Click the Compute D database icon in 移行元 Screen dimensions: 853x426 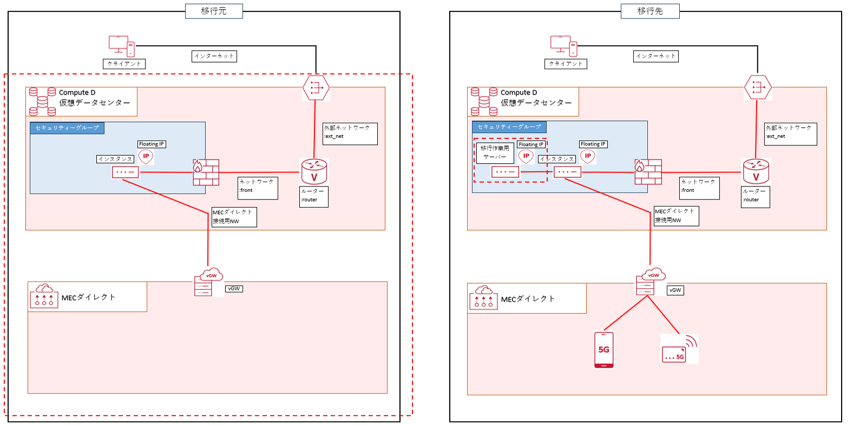point(42,102)
